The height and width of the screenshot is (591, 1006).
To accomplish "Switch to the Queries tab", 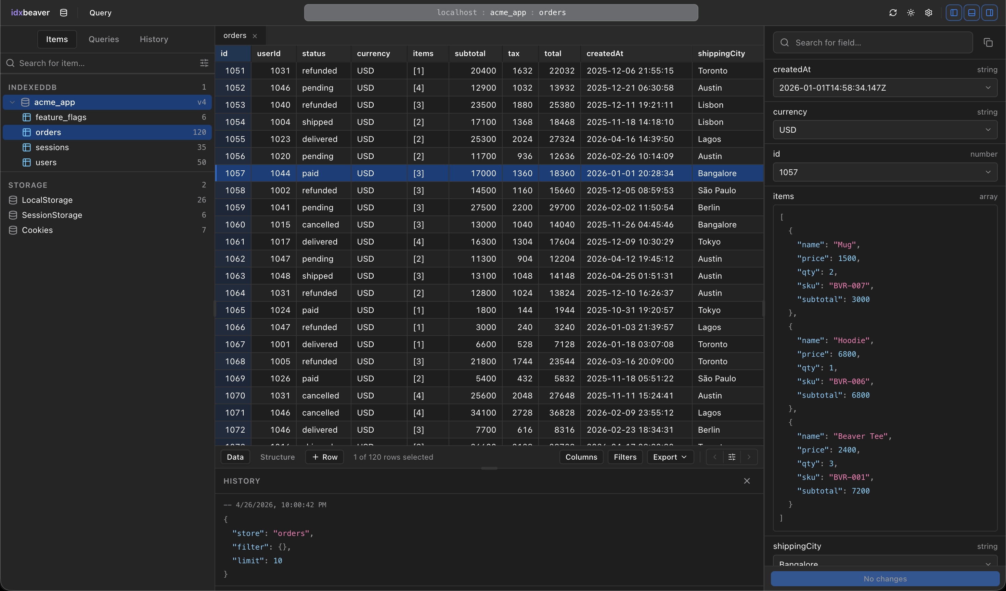I will click(x=104, y=39).
